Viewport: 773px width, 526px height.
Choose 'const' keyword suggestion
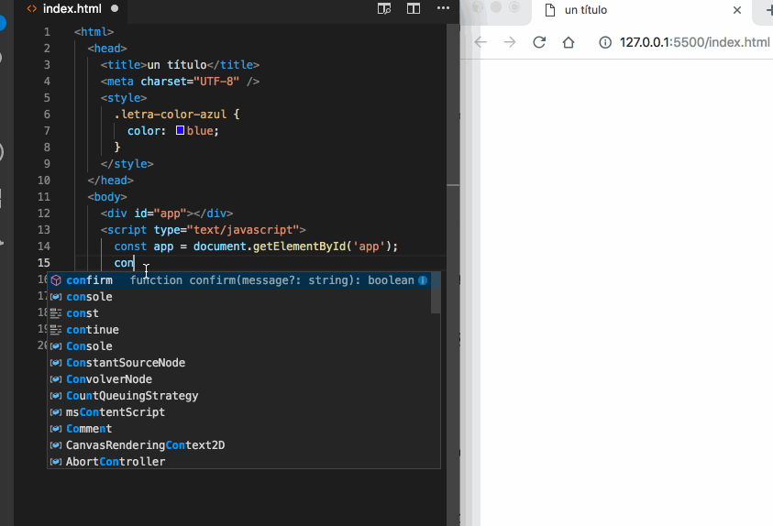pyautogui.click(x=238, y=313)
